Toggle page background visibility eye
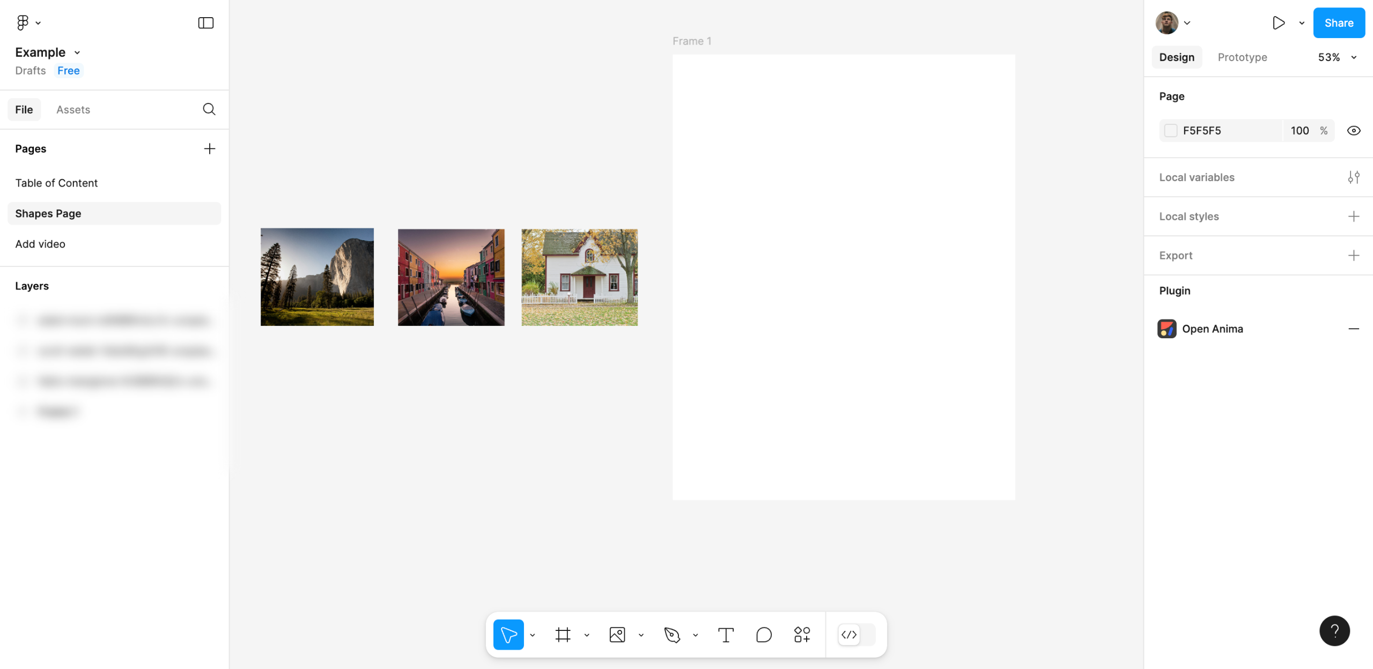This screenshot has width=1373, height=669. click(1354, 131)
